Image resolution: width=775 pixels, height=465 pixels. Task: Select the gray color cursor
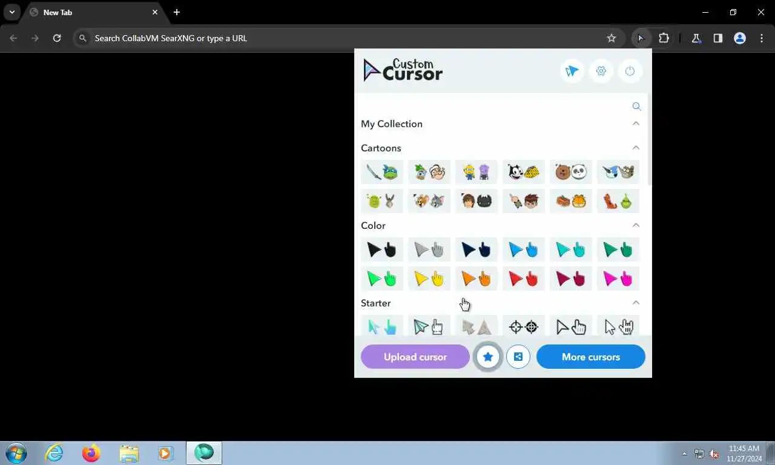(x=429, y=249)
